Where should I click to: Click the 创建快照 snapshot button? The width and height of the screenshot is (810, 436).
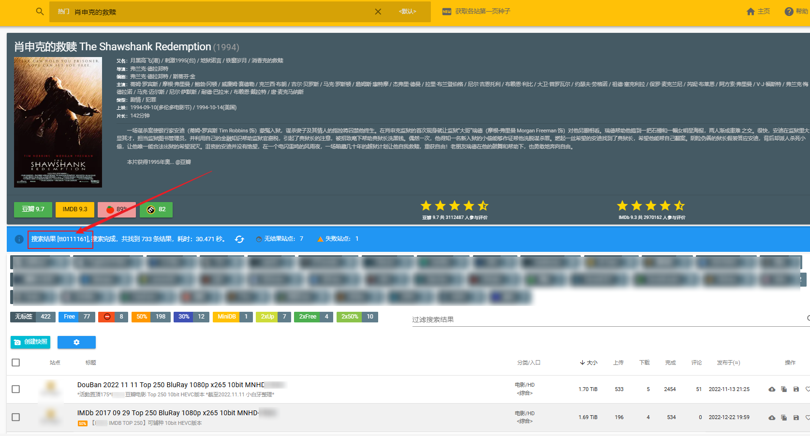point(30,342)
